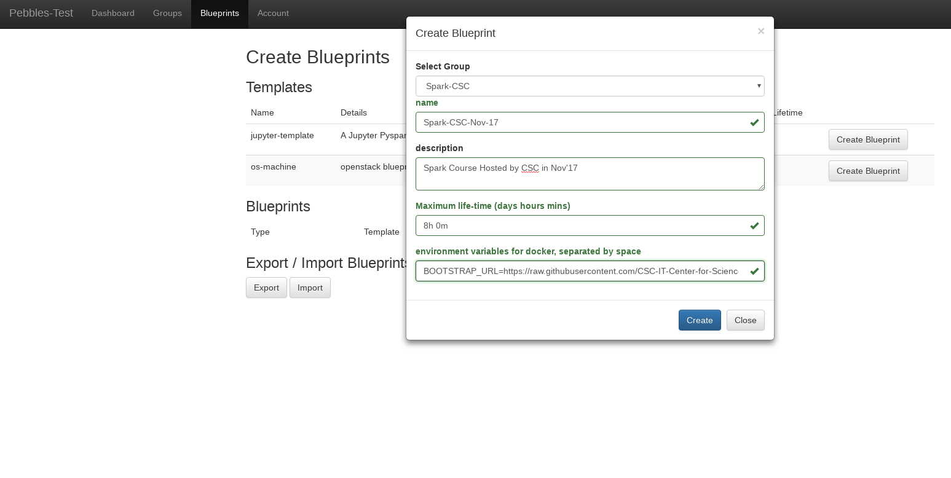Focus the Maximum life-time field with 8h 0m
The image size is (951, 478).
pyautogui.click(x=590, y=225)
